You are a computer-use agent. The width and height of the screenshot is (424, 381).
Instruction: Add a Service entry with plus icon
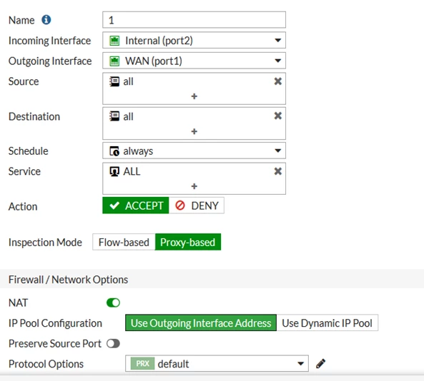pyautogui.click(x=194, y=186)
